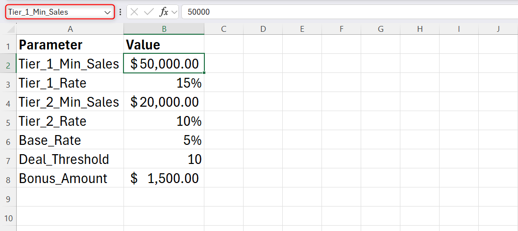Select the $50,000.00 cell
The height and width of the screenshot is (231, 518).
[164, 63]
